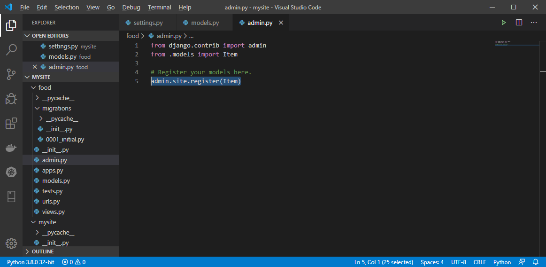This screenshot has width=546, height=267.
Task: Open settings.py in Open Editors list
Action: coord(71,47)
